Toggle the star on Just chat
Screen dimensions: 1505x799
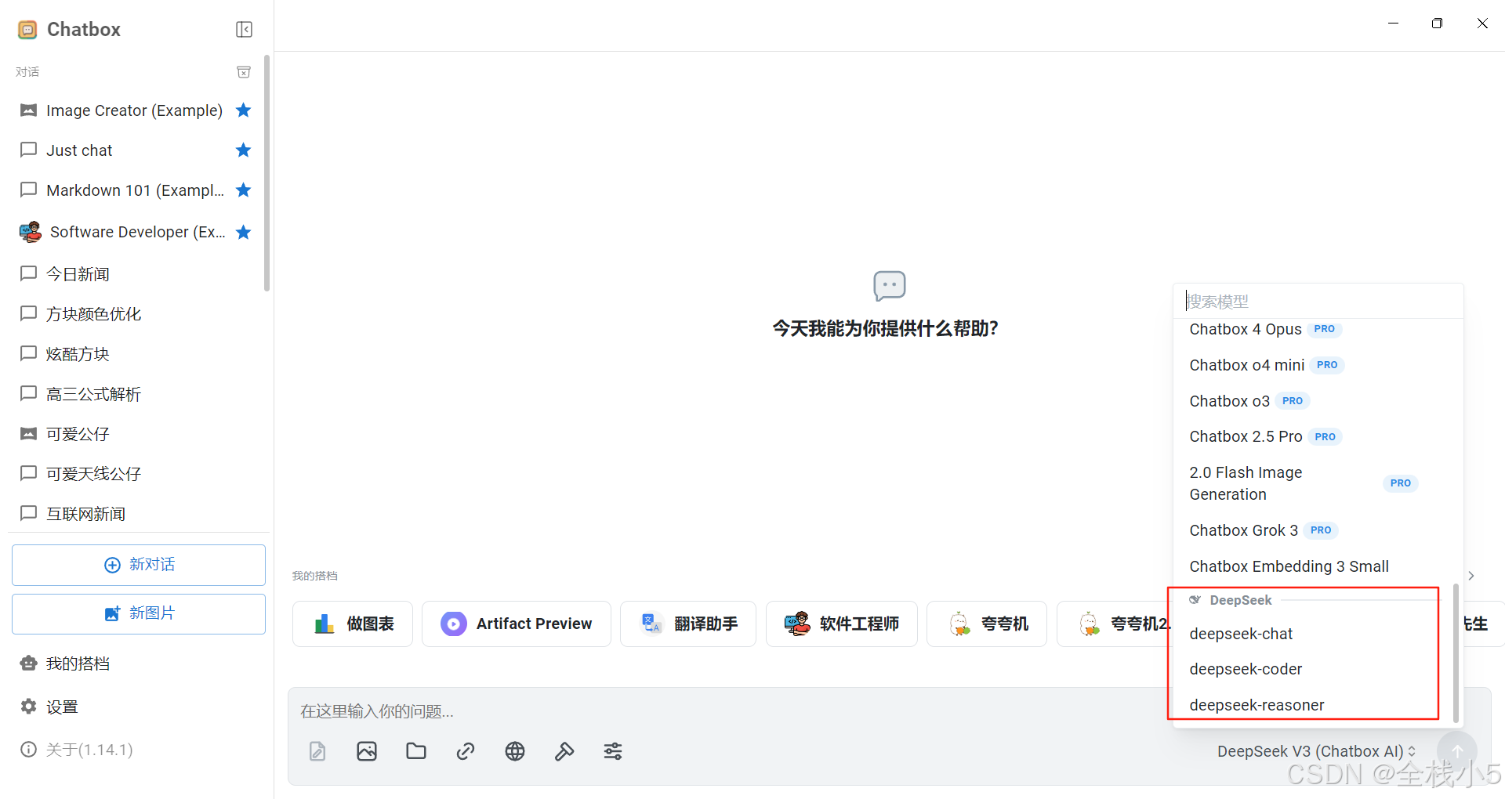coord(244,150)
